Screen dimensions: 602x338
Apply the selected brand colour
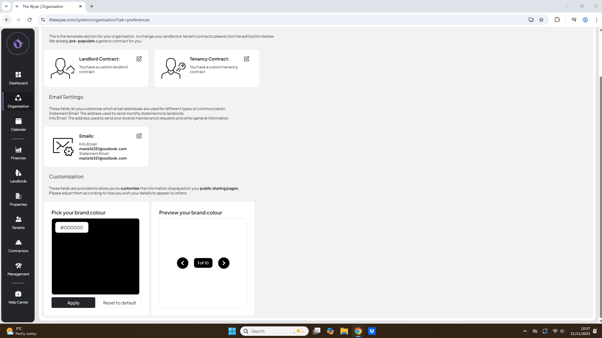click(x=73, y=303)
